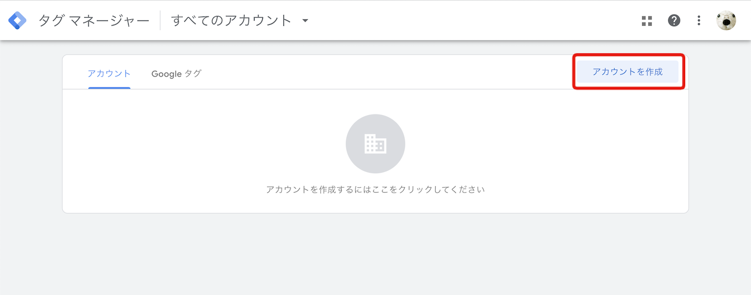
Task: Click the blank space below the empty-state text
Action: point(375,204)
